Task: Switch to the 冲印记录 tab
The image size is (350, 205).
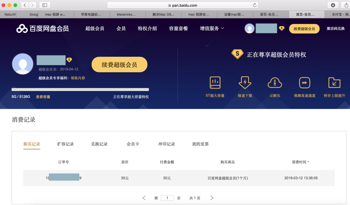Action: click(x=166, y=144)
